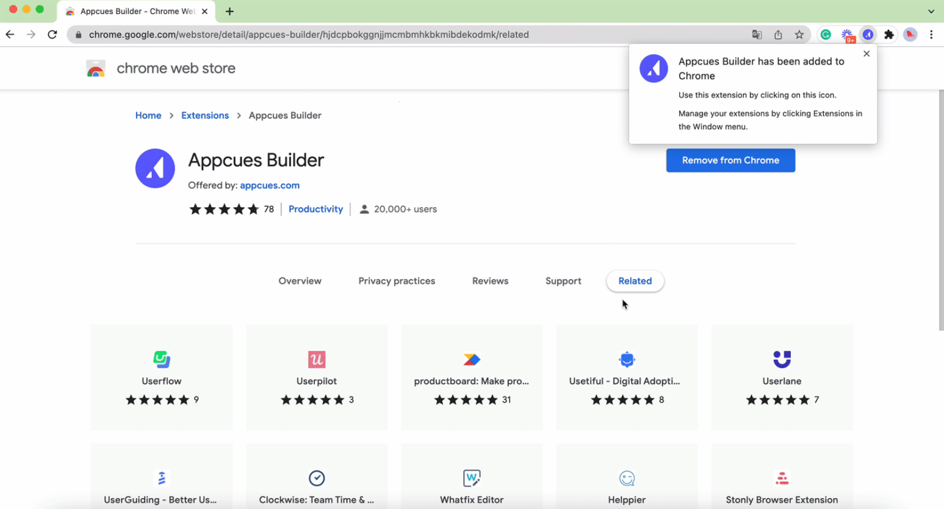
Task: Click the Usetiful - Digital Adopti... title
Action: pyautogui.click(x=624, y=381)
